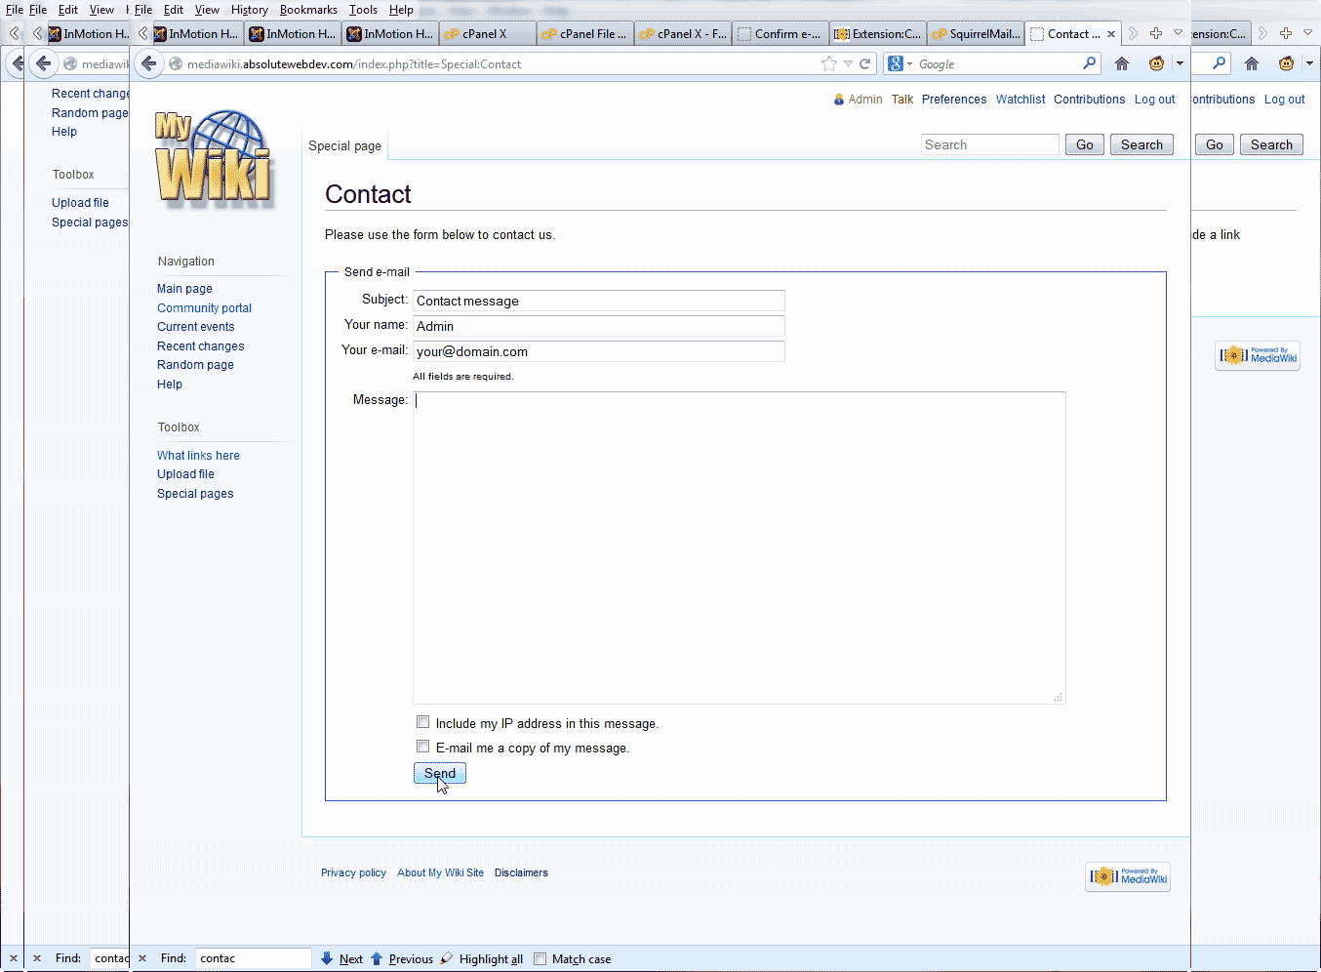This screenshot has height=972, width=1321.
Task: Toggle the Match case checkbox
Action: coord(540,959)
